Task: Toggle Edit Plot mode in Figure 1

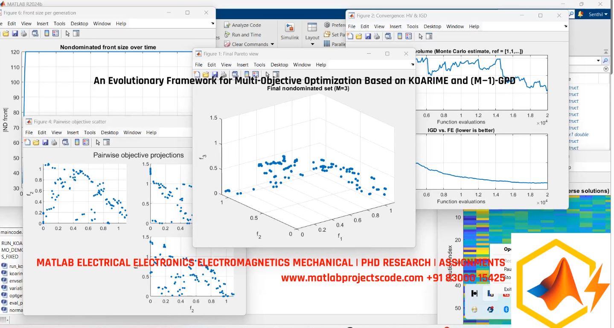Action: click(268, 74)
